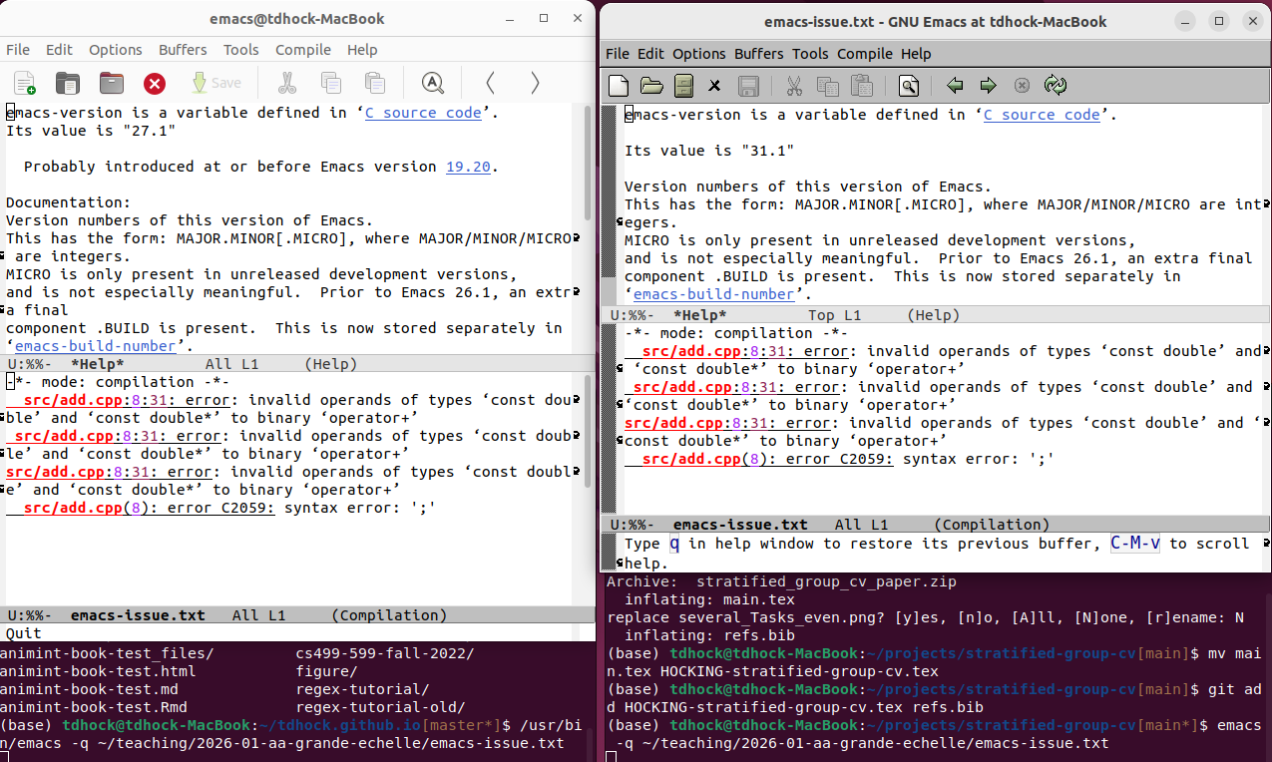This screenshot has height=762, width=1272.
Task: Open the Buffers menu in the left Emacs window
Action: [183, 50]
